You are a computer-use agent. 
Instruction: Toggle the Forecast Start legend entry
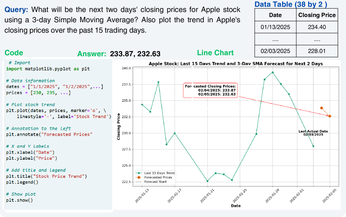point(155,182)
